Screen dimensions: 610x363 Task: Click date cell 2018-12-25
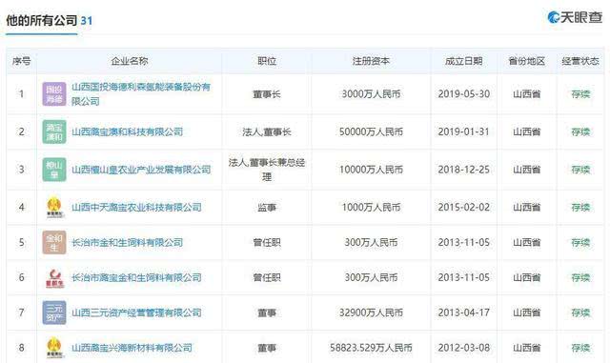464,170
